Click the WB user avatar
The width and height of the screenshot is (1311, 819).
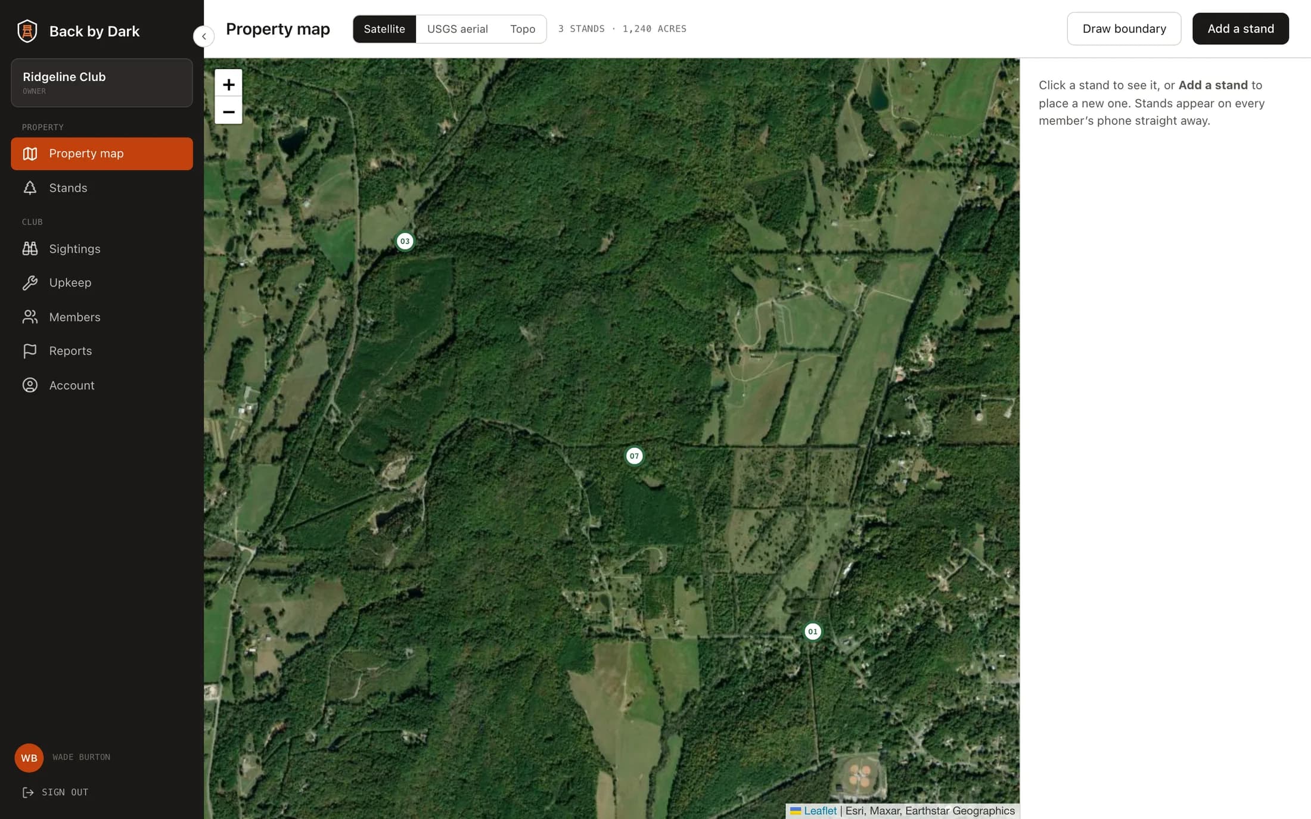point(29,758)
